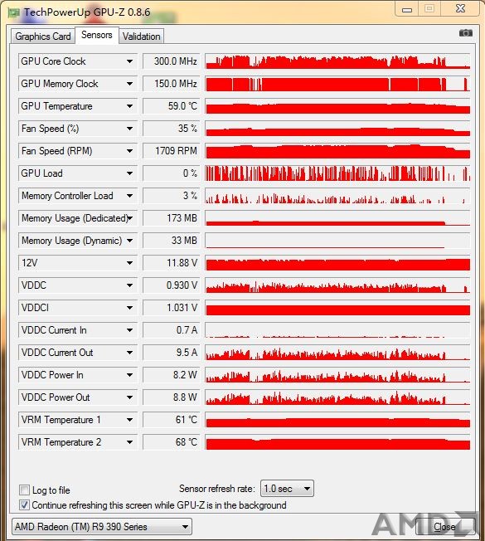
Task: Click the VDDC Current Out graph
Action: [x=337, y=353]
